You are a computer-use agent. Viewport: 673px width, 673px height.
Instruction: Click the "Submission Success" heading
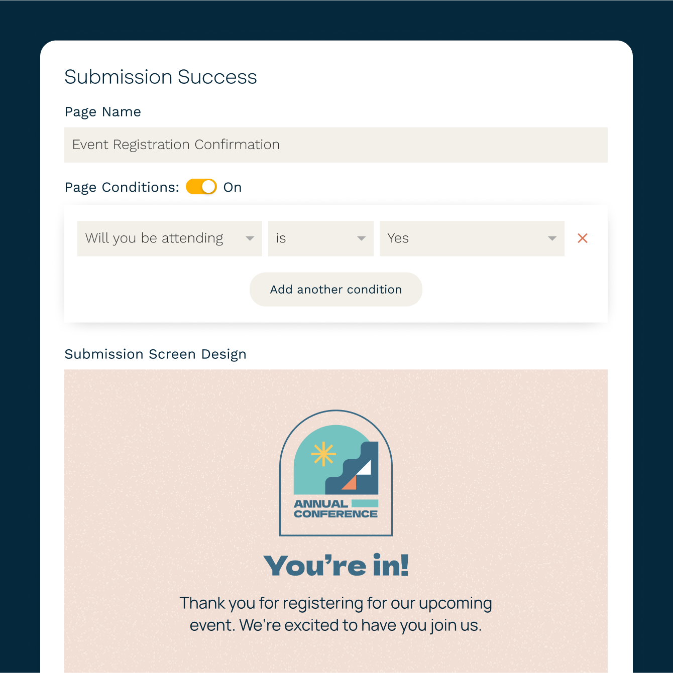tap(161, 77)
